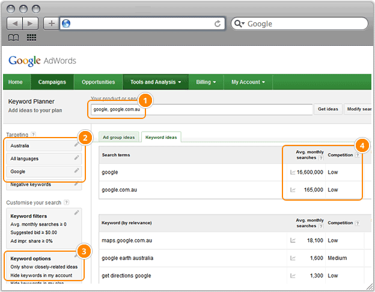Open the Opportunities tab
Image resolution: width=375 pixels, height=292 pixels.
pos(99,82)
